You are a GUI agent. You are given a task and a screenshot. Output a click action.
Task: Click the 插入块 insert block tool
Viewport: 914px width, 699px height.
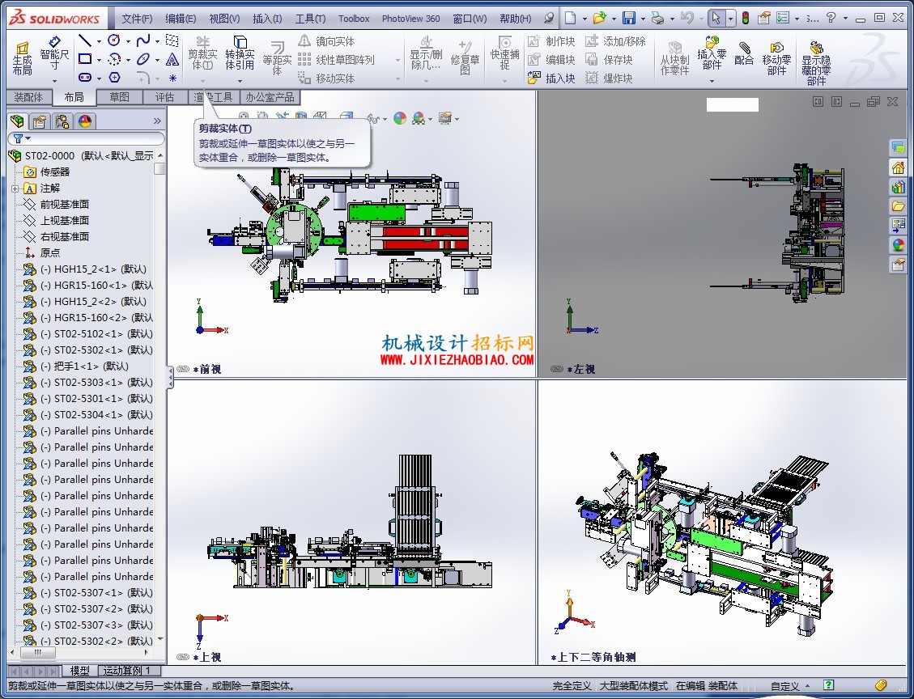(x=551, y=78)
